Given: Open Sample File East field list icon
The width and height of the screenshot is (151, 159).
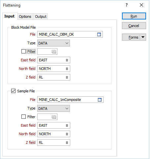Looking at the screenshot, I should pyautogui.click(x=67, y=125).
